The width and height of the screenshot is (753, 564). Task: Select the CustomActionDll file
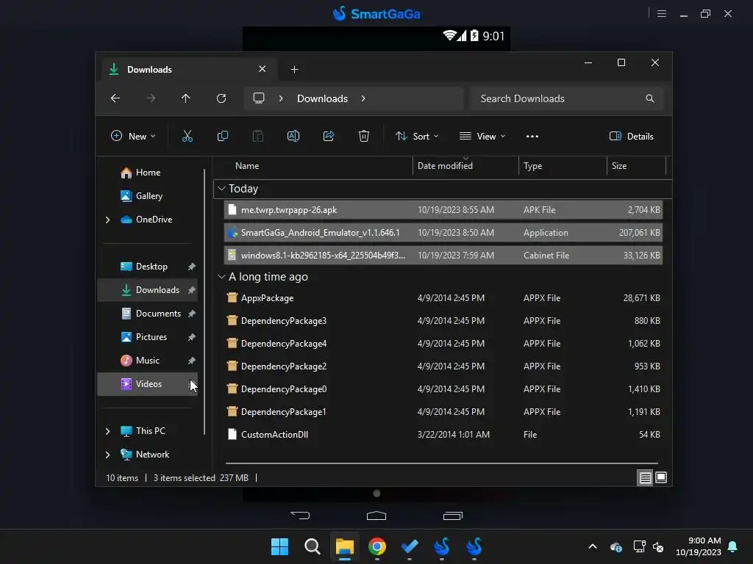[443, 435]
